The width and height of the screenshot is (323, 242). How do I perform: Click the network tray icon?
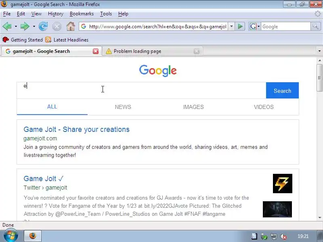[274, 236]
